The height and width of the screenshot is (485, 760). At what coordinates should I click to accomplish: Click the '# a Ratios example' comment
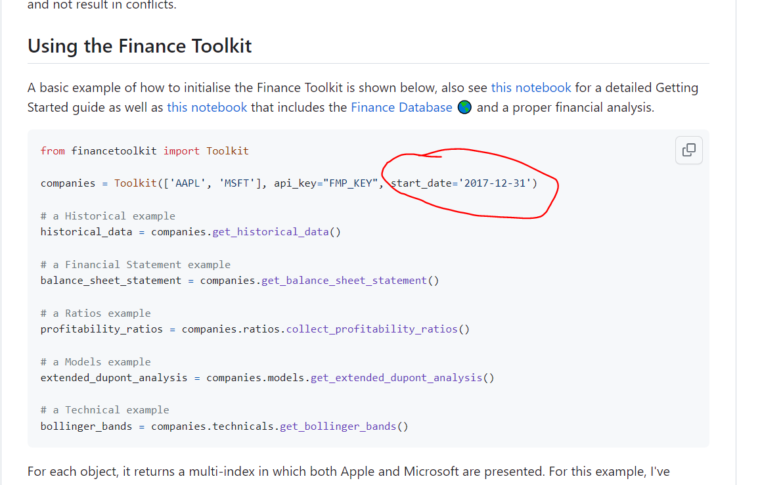[95, 313]
